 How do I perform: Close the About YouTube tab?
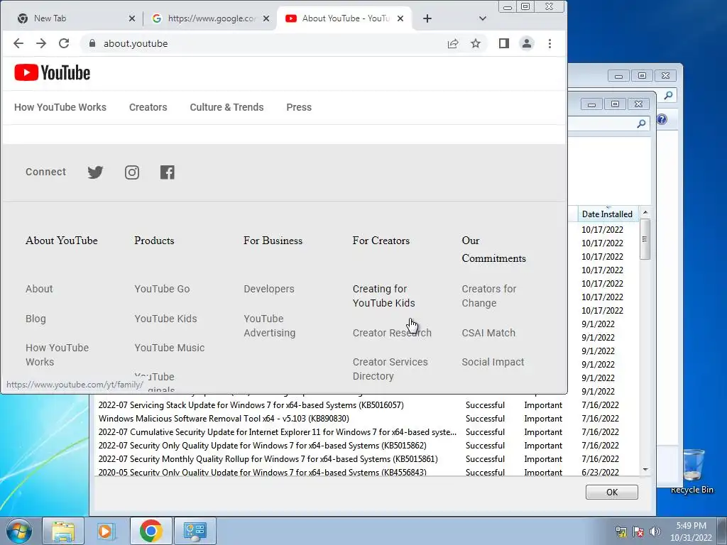click(x=400, y=18)
